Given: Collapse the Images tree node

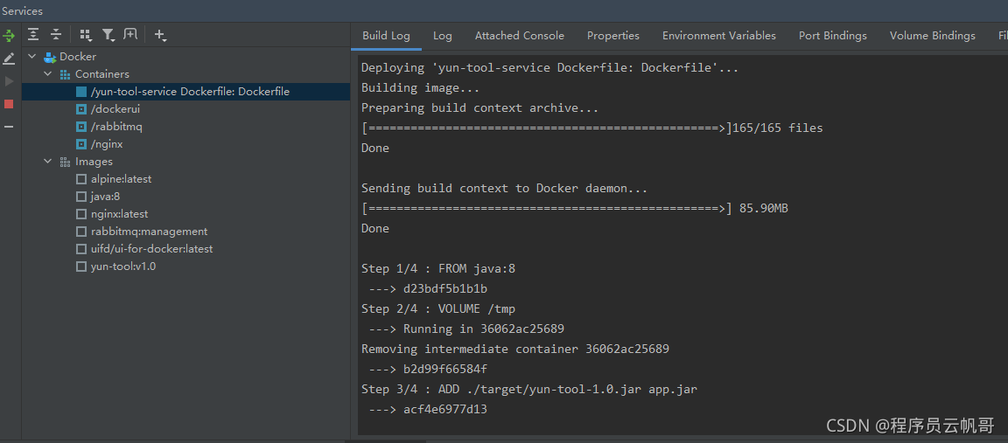Looking at the screenshot, I should (47, 162).
